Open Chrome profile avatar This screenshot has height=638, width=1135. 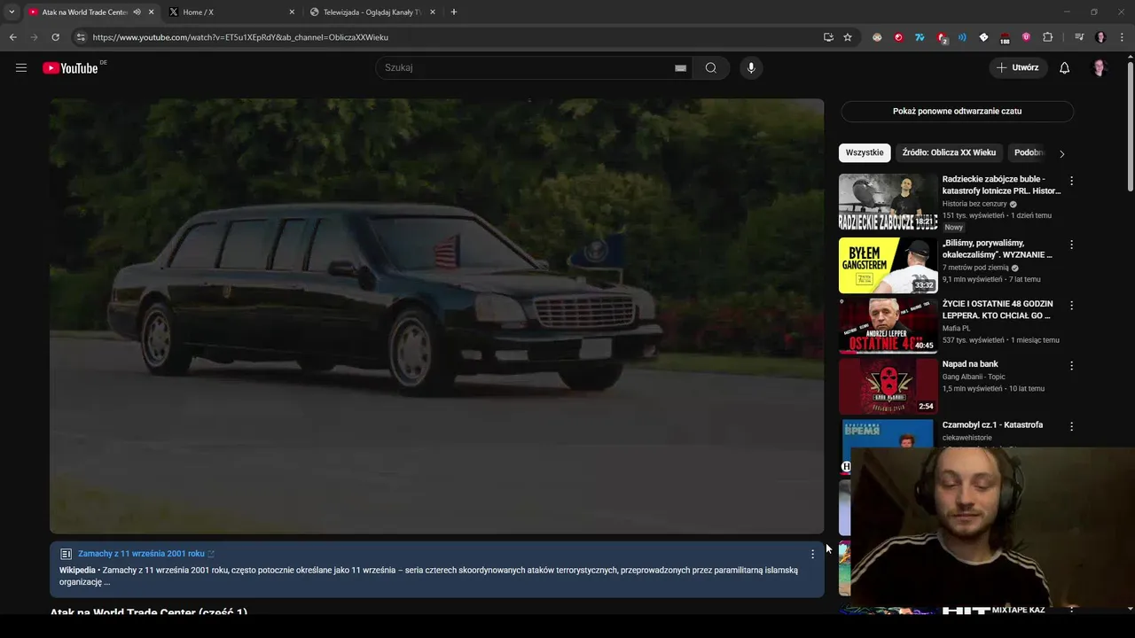coord(1100,37)
